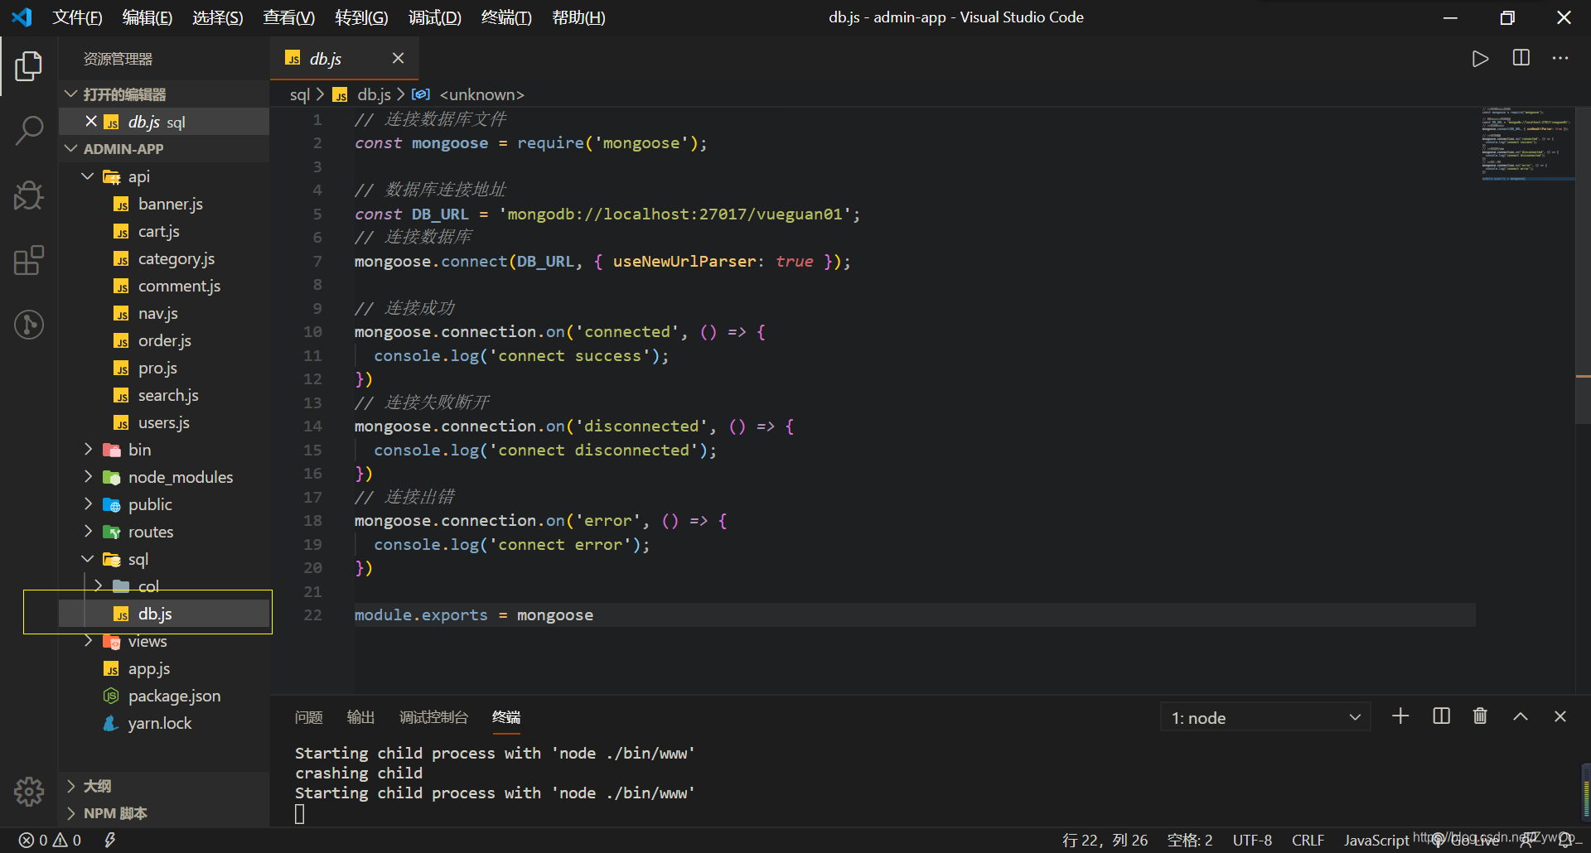The image size is (1591, 853).
Task: Open the 文件(F) menu
Action: pos(78,17)
